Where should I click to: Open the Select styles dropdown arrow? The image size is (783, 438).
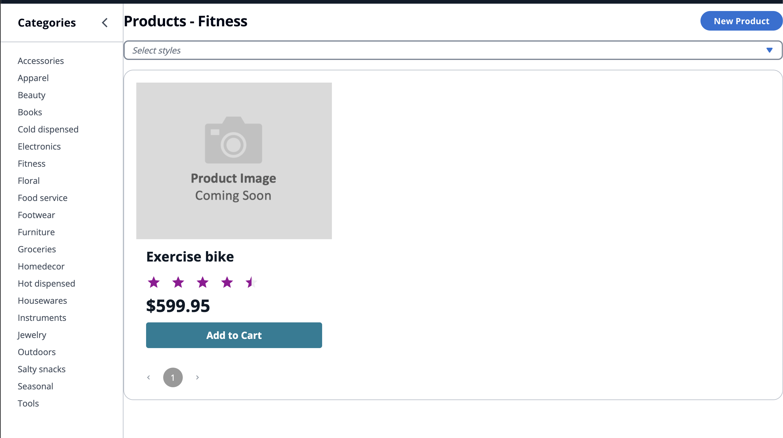(x=769, y=50)
